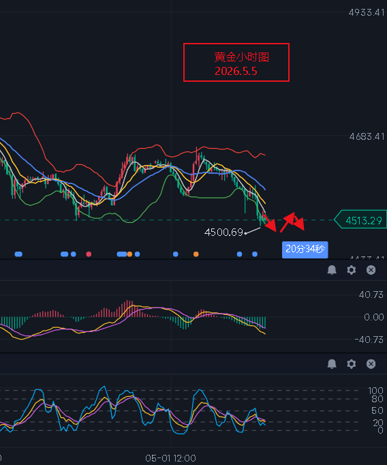Viewport: 387px width, 465px height.
Task: Click the 40.73 MACD axis value
Action: coord(371,295)
